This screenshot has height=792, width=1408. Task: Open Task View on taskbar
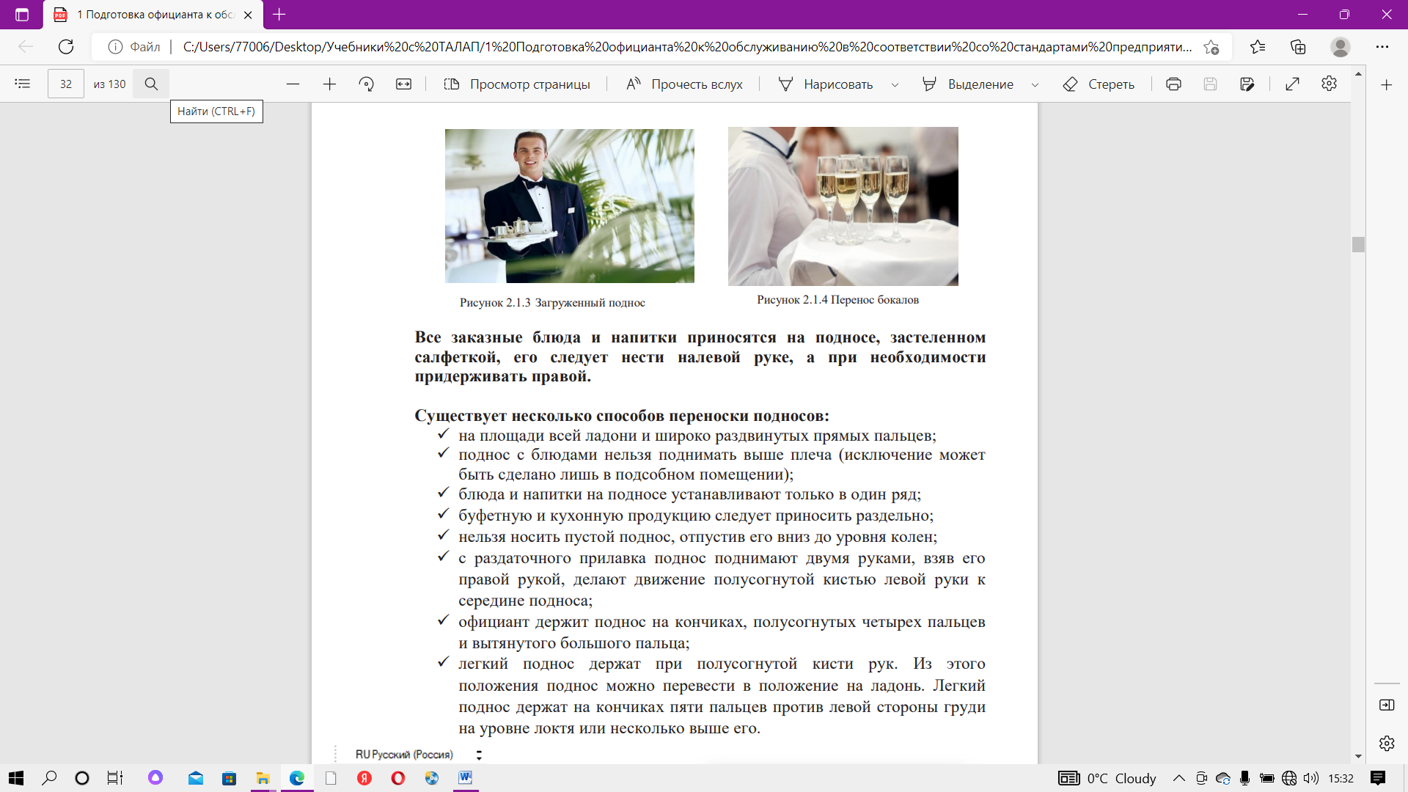pos(115,778)
